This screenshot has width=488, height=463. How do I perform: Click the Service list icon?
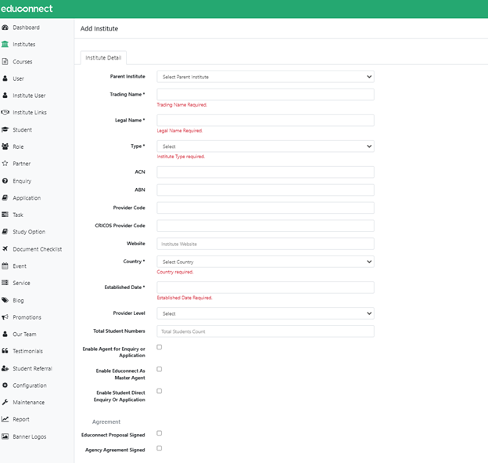tap(5, 283)
